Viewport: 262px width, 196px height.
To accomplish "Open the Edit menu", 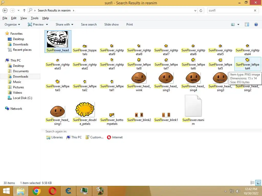I will 14,18.
